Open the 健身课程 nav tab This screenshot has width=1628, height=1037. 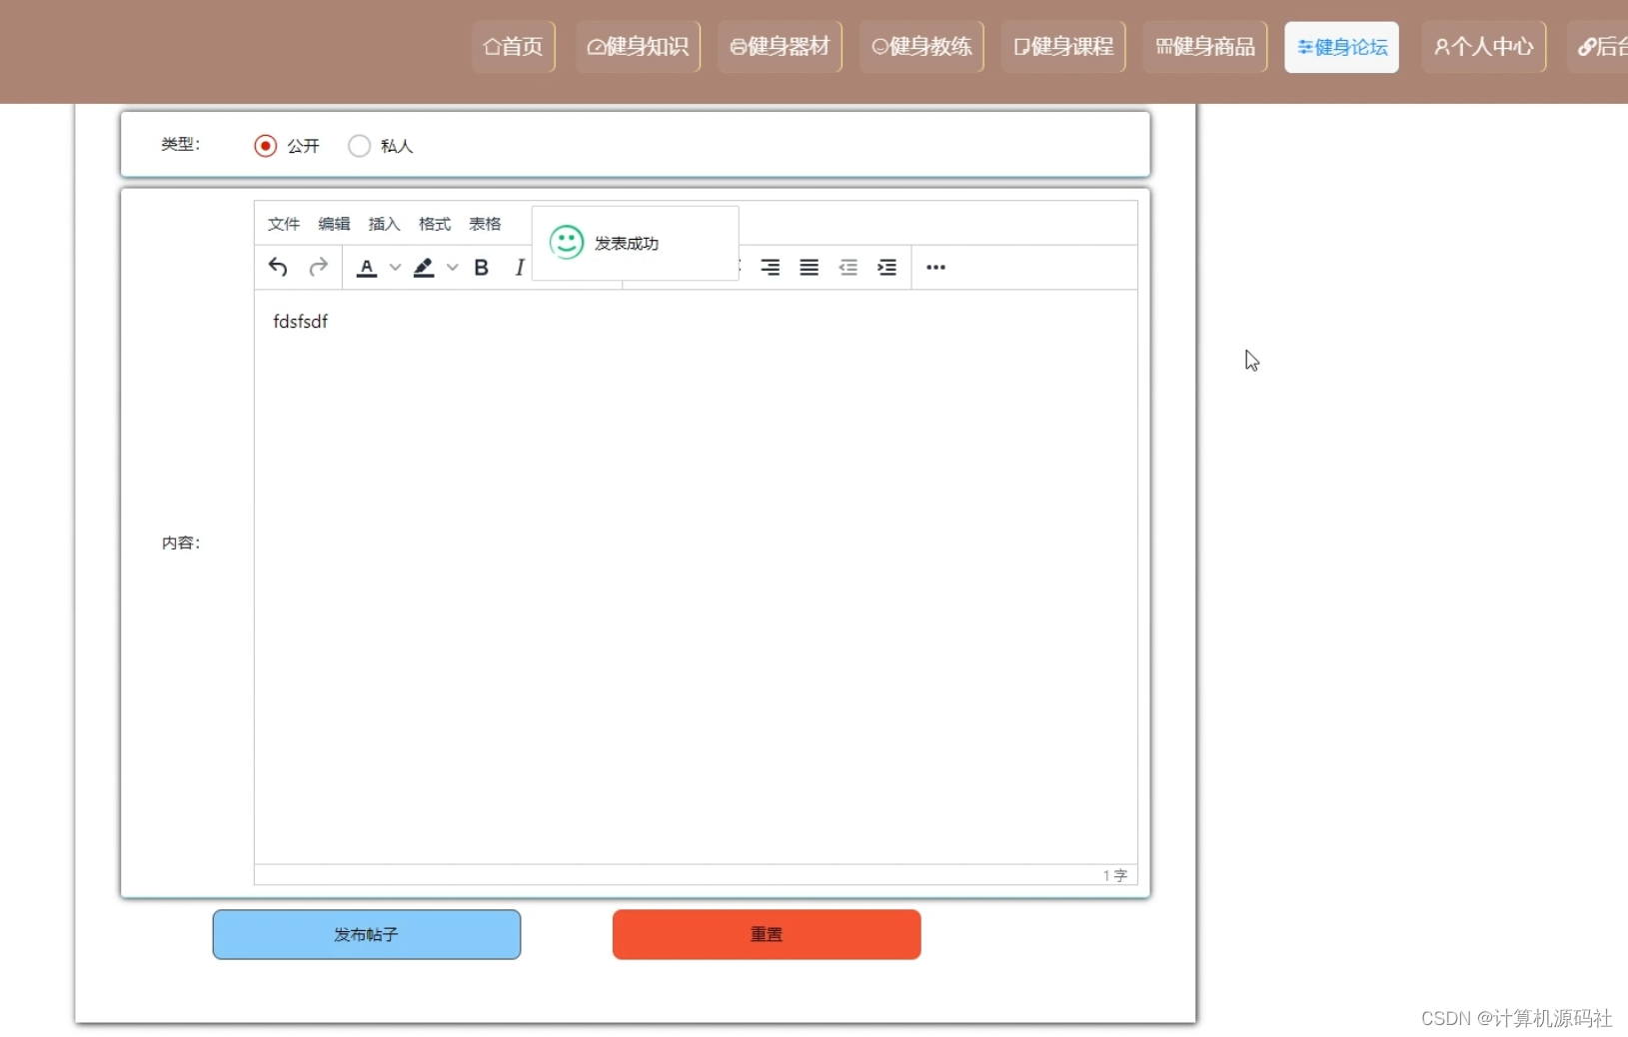(x=1064, y=47)
